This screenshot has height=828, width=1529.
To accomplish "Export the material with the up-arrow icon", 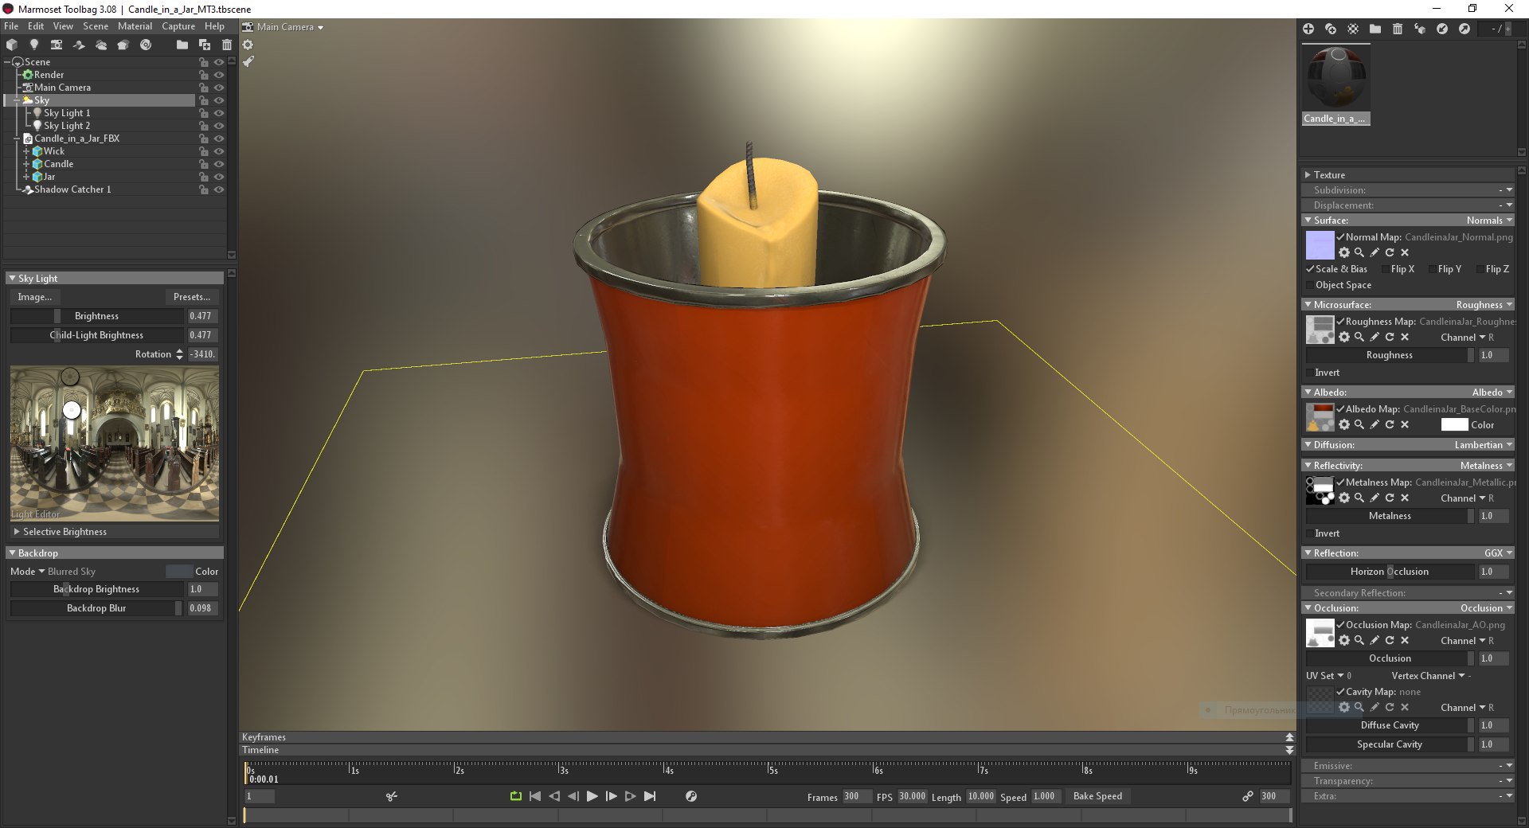I will [1464, 29].
